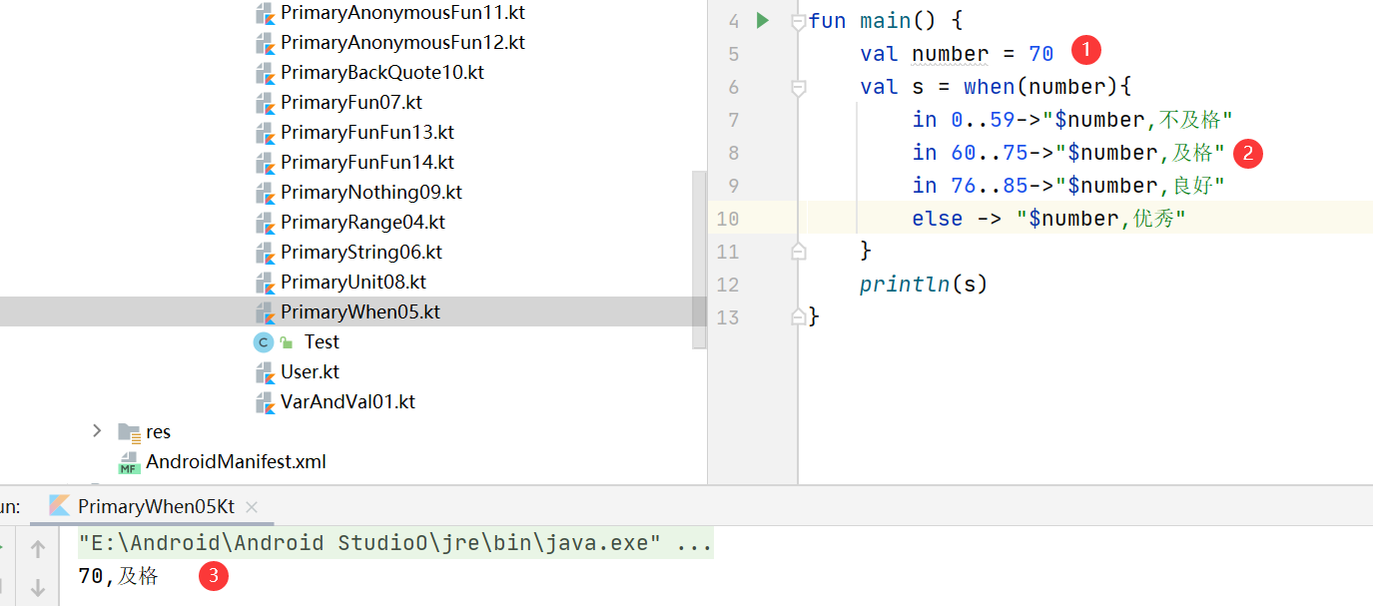The image size is (1373, 606).
Task: Open VarAndVal01.kt file
Action: point(347,401)
